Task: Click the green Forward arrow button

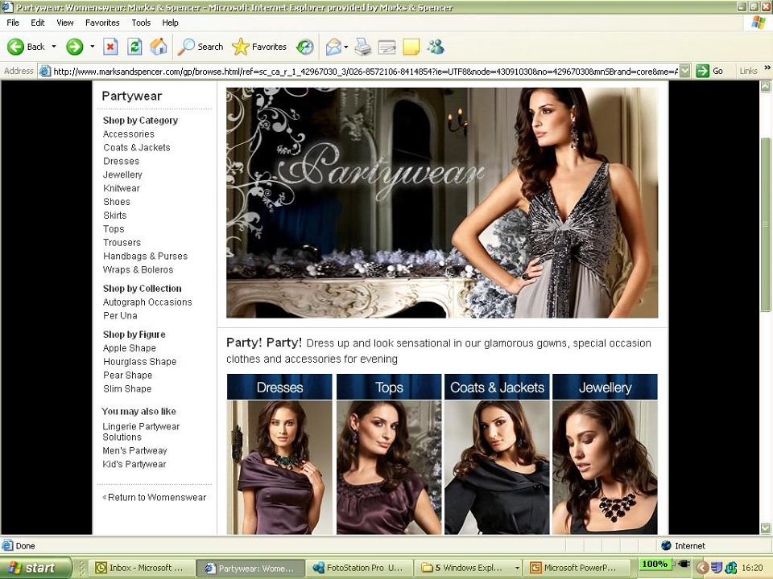Action: pos(74,47)
